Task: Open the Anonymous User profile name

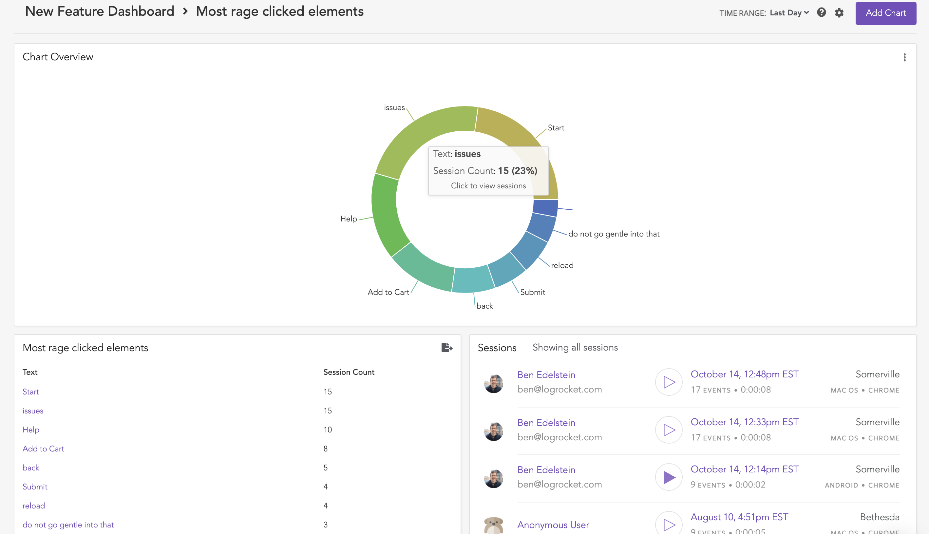Action: (x=553, y=524)
